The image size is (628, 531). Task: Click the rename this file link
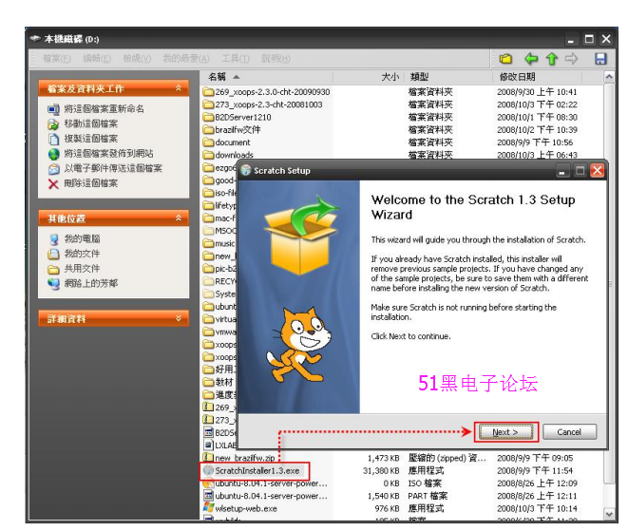point(105,109)
